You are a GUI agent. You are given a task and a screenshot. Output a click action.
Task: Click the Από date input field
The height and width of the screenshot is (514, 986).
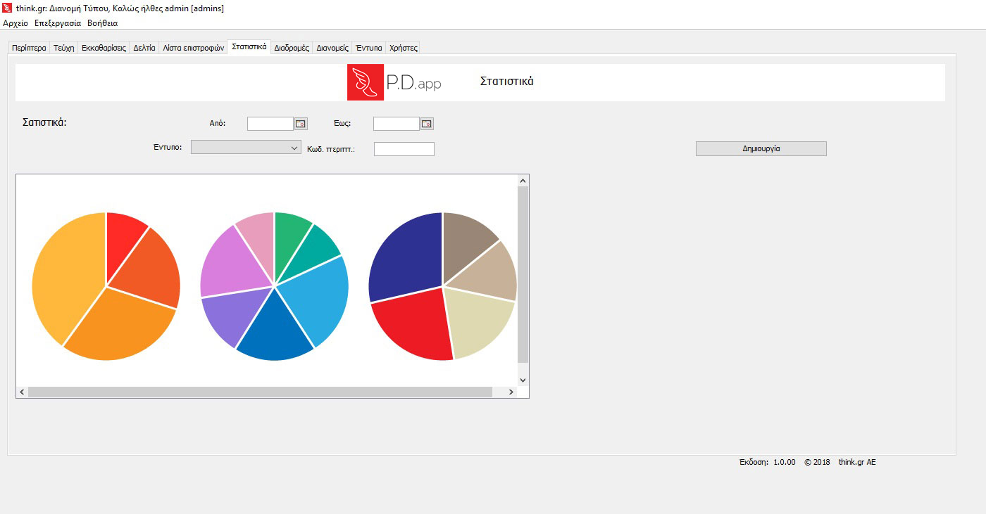pyautogui.click(x=270, y=124)
